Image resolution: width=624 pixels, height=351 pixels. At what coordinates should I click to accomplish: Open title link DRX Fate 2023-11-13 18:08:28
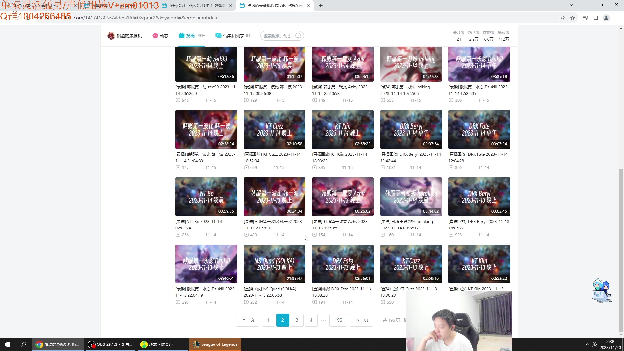pos(342,292)
